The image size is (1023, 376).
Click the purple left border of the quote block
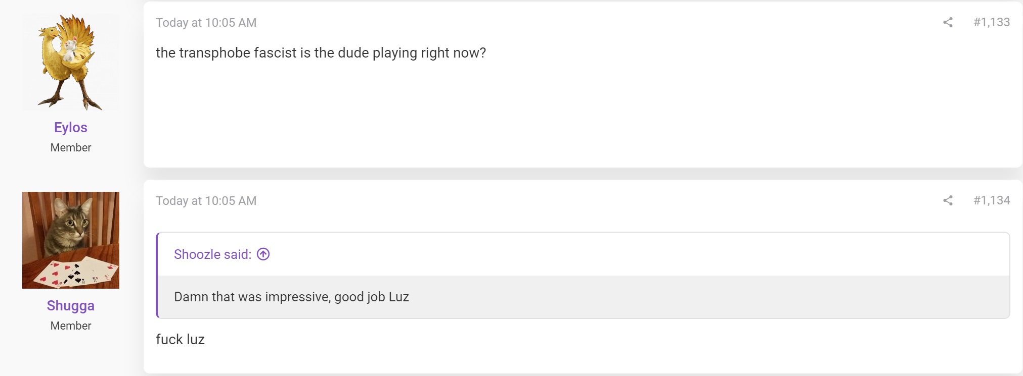point(157,275)
